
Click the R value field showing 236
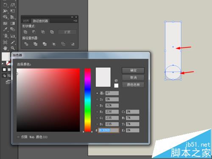tap(112, 112)
